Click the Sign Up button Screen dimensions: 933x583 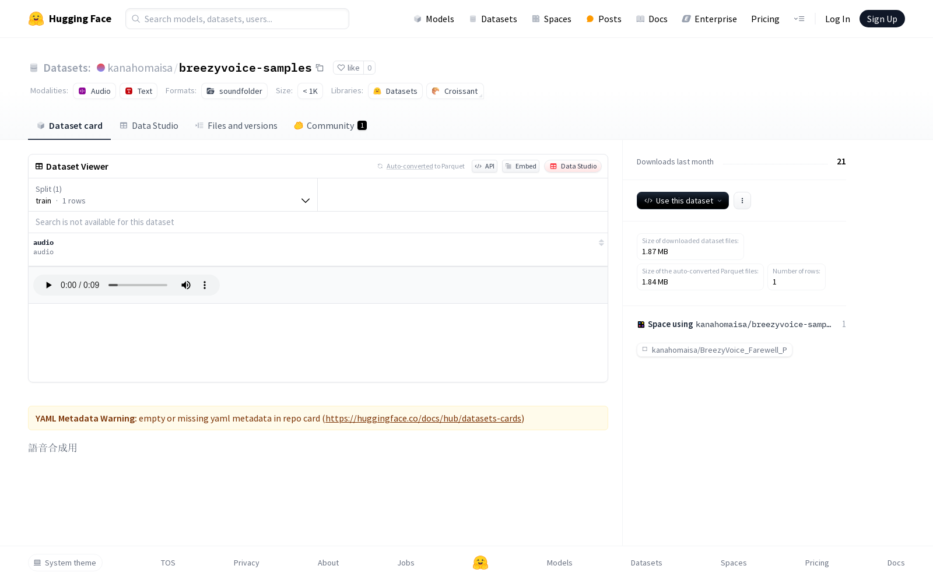(882, 19)
